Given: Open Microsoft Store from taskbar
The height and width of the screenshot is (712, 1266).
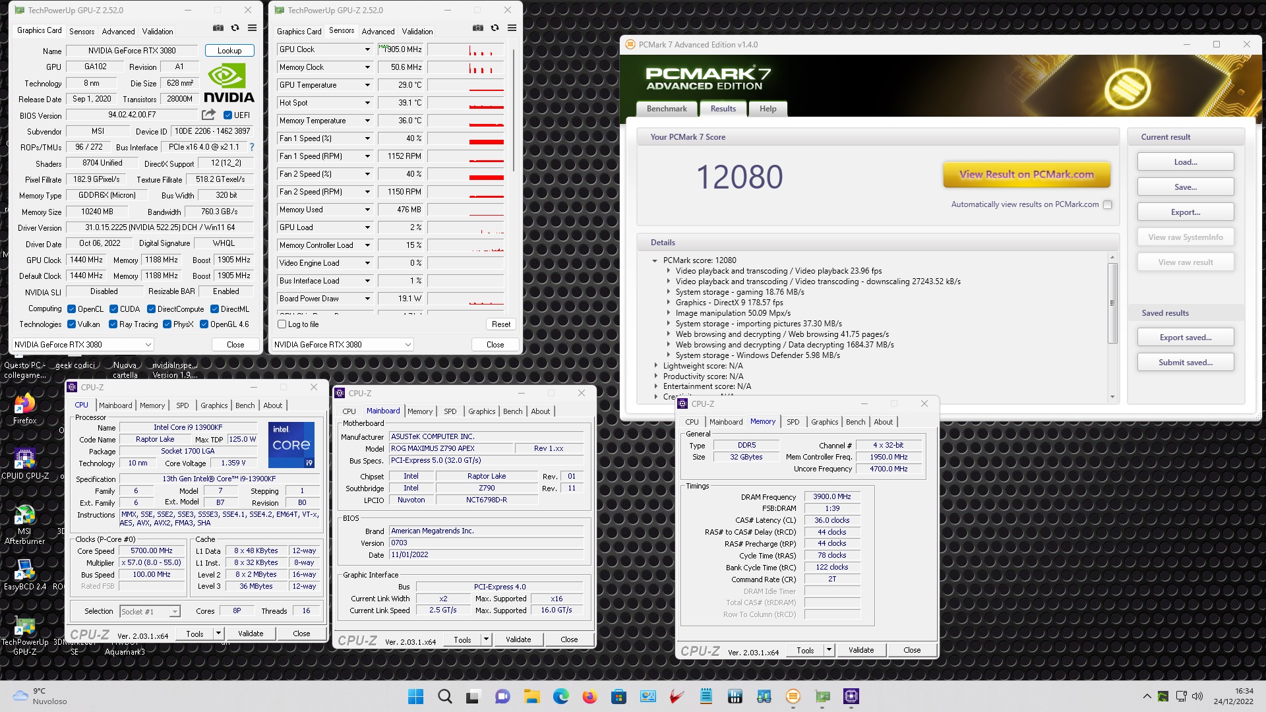Looking at the screenshot, I should pos(618,696).
